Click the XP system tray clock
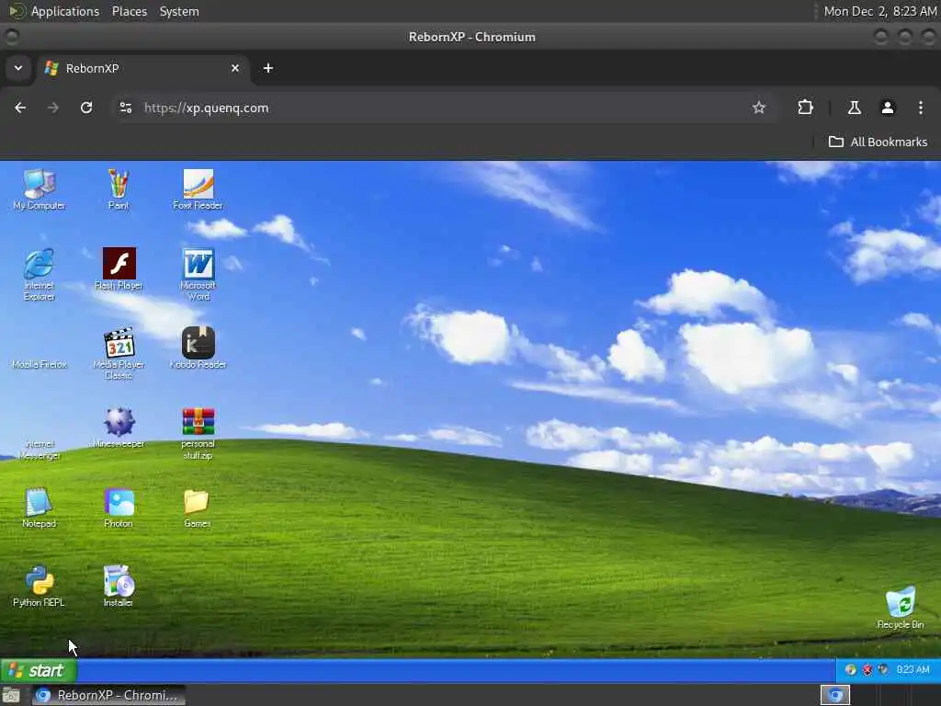Screen dimensions: 941x706 coord(913,670)
